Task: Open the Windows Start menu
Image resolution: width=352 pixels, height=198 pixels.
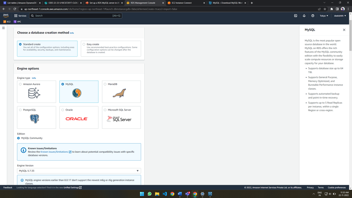Action: click(x=142, y=194)
